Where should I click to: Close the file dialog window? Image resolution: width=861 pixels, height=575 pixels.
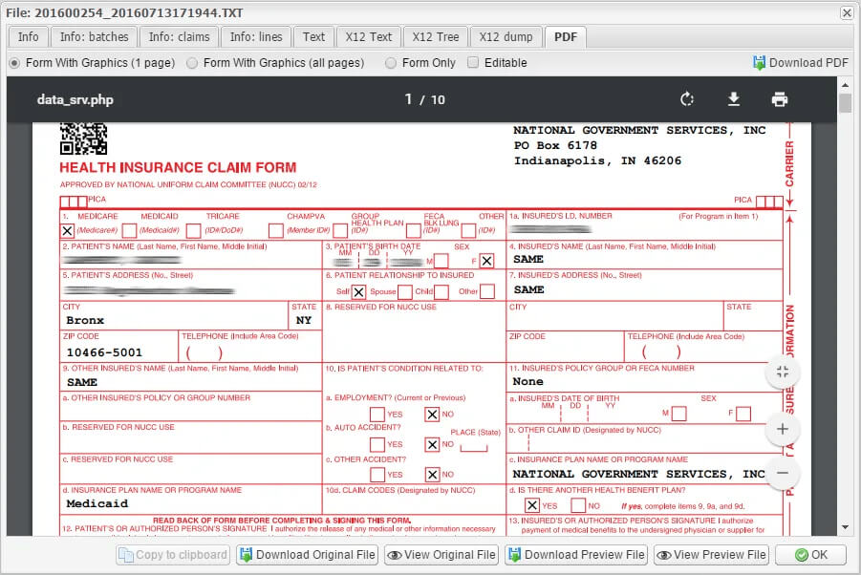(847, 12)
